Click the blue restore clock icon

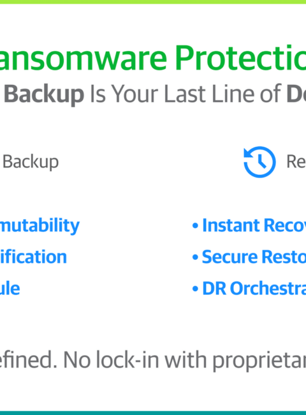(259, 162)
